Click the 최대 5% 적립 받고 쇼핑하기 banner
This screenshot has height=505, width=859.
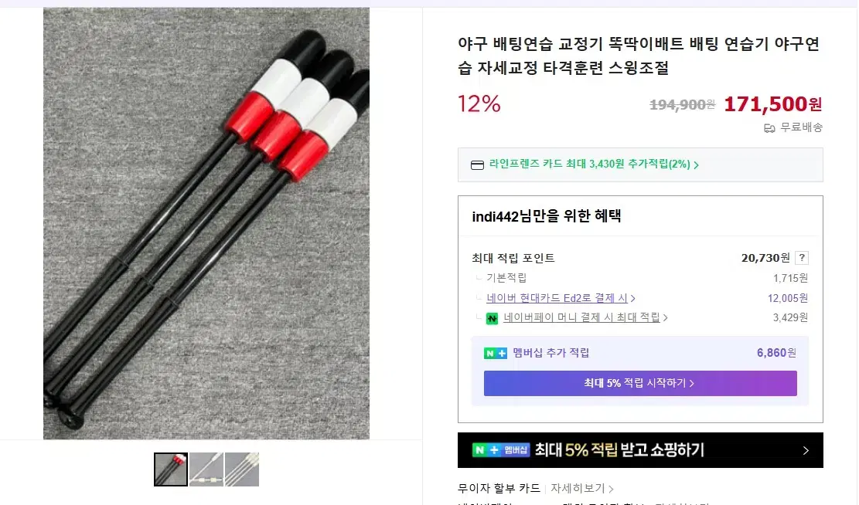(640, 450)
